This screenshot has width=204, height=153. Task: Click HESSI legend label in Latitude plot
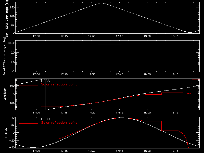[46, 119]
